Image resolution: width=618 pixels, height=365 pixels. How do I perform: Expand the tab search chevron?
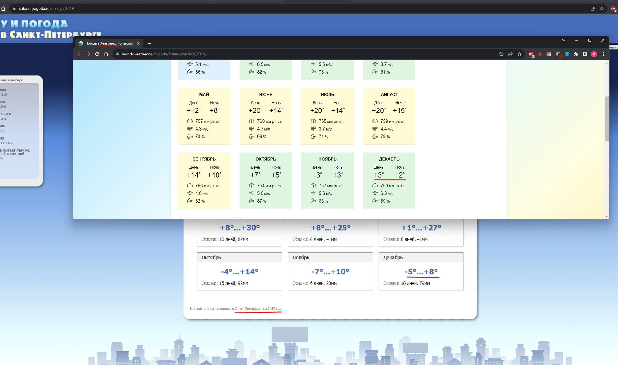pos(564,40)
